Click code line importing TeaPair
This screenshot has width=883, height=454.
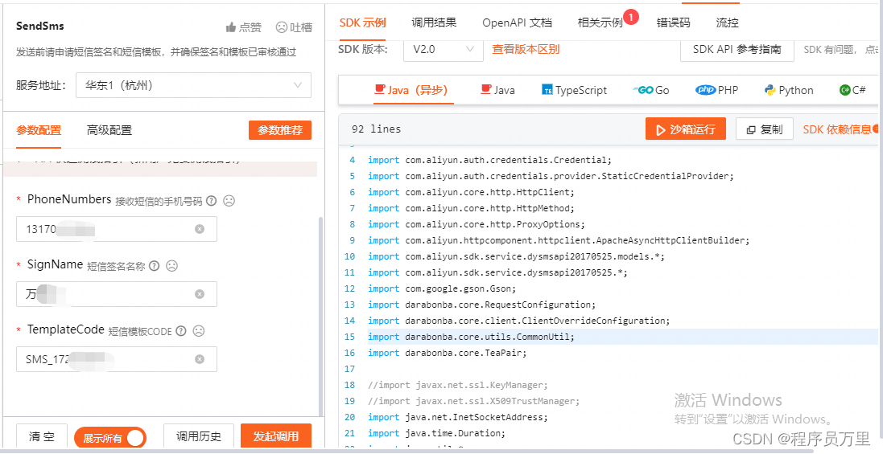pyautogui.click(x=448, y=353)
